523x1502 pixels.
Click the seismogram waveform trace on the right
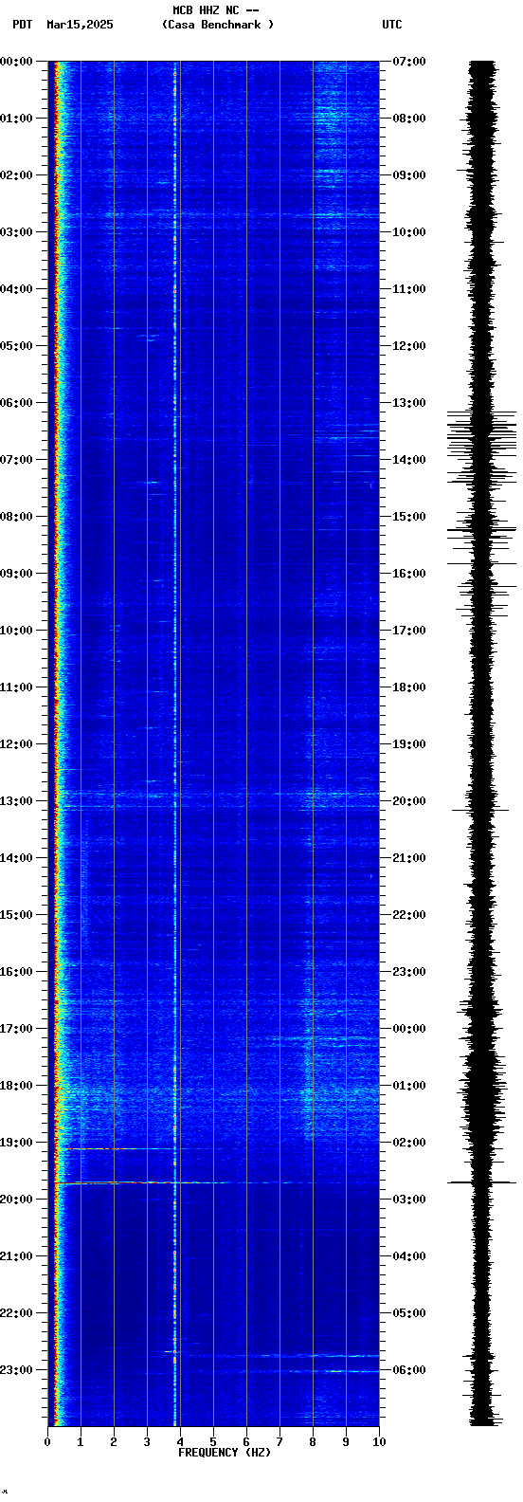pos(483,743)
